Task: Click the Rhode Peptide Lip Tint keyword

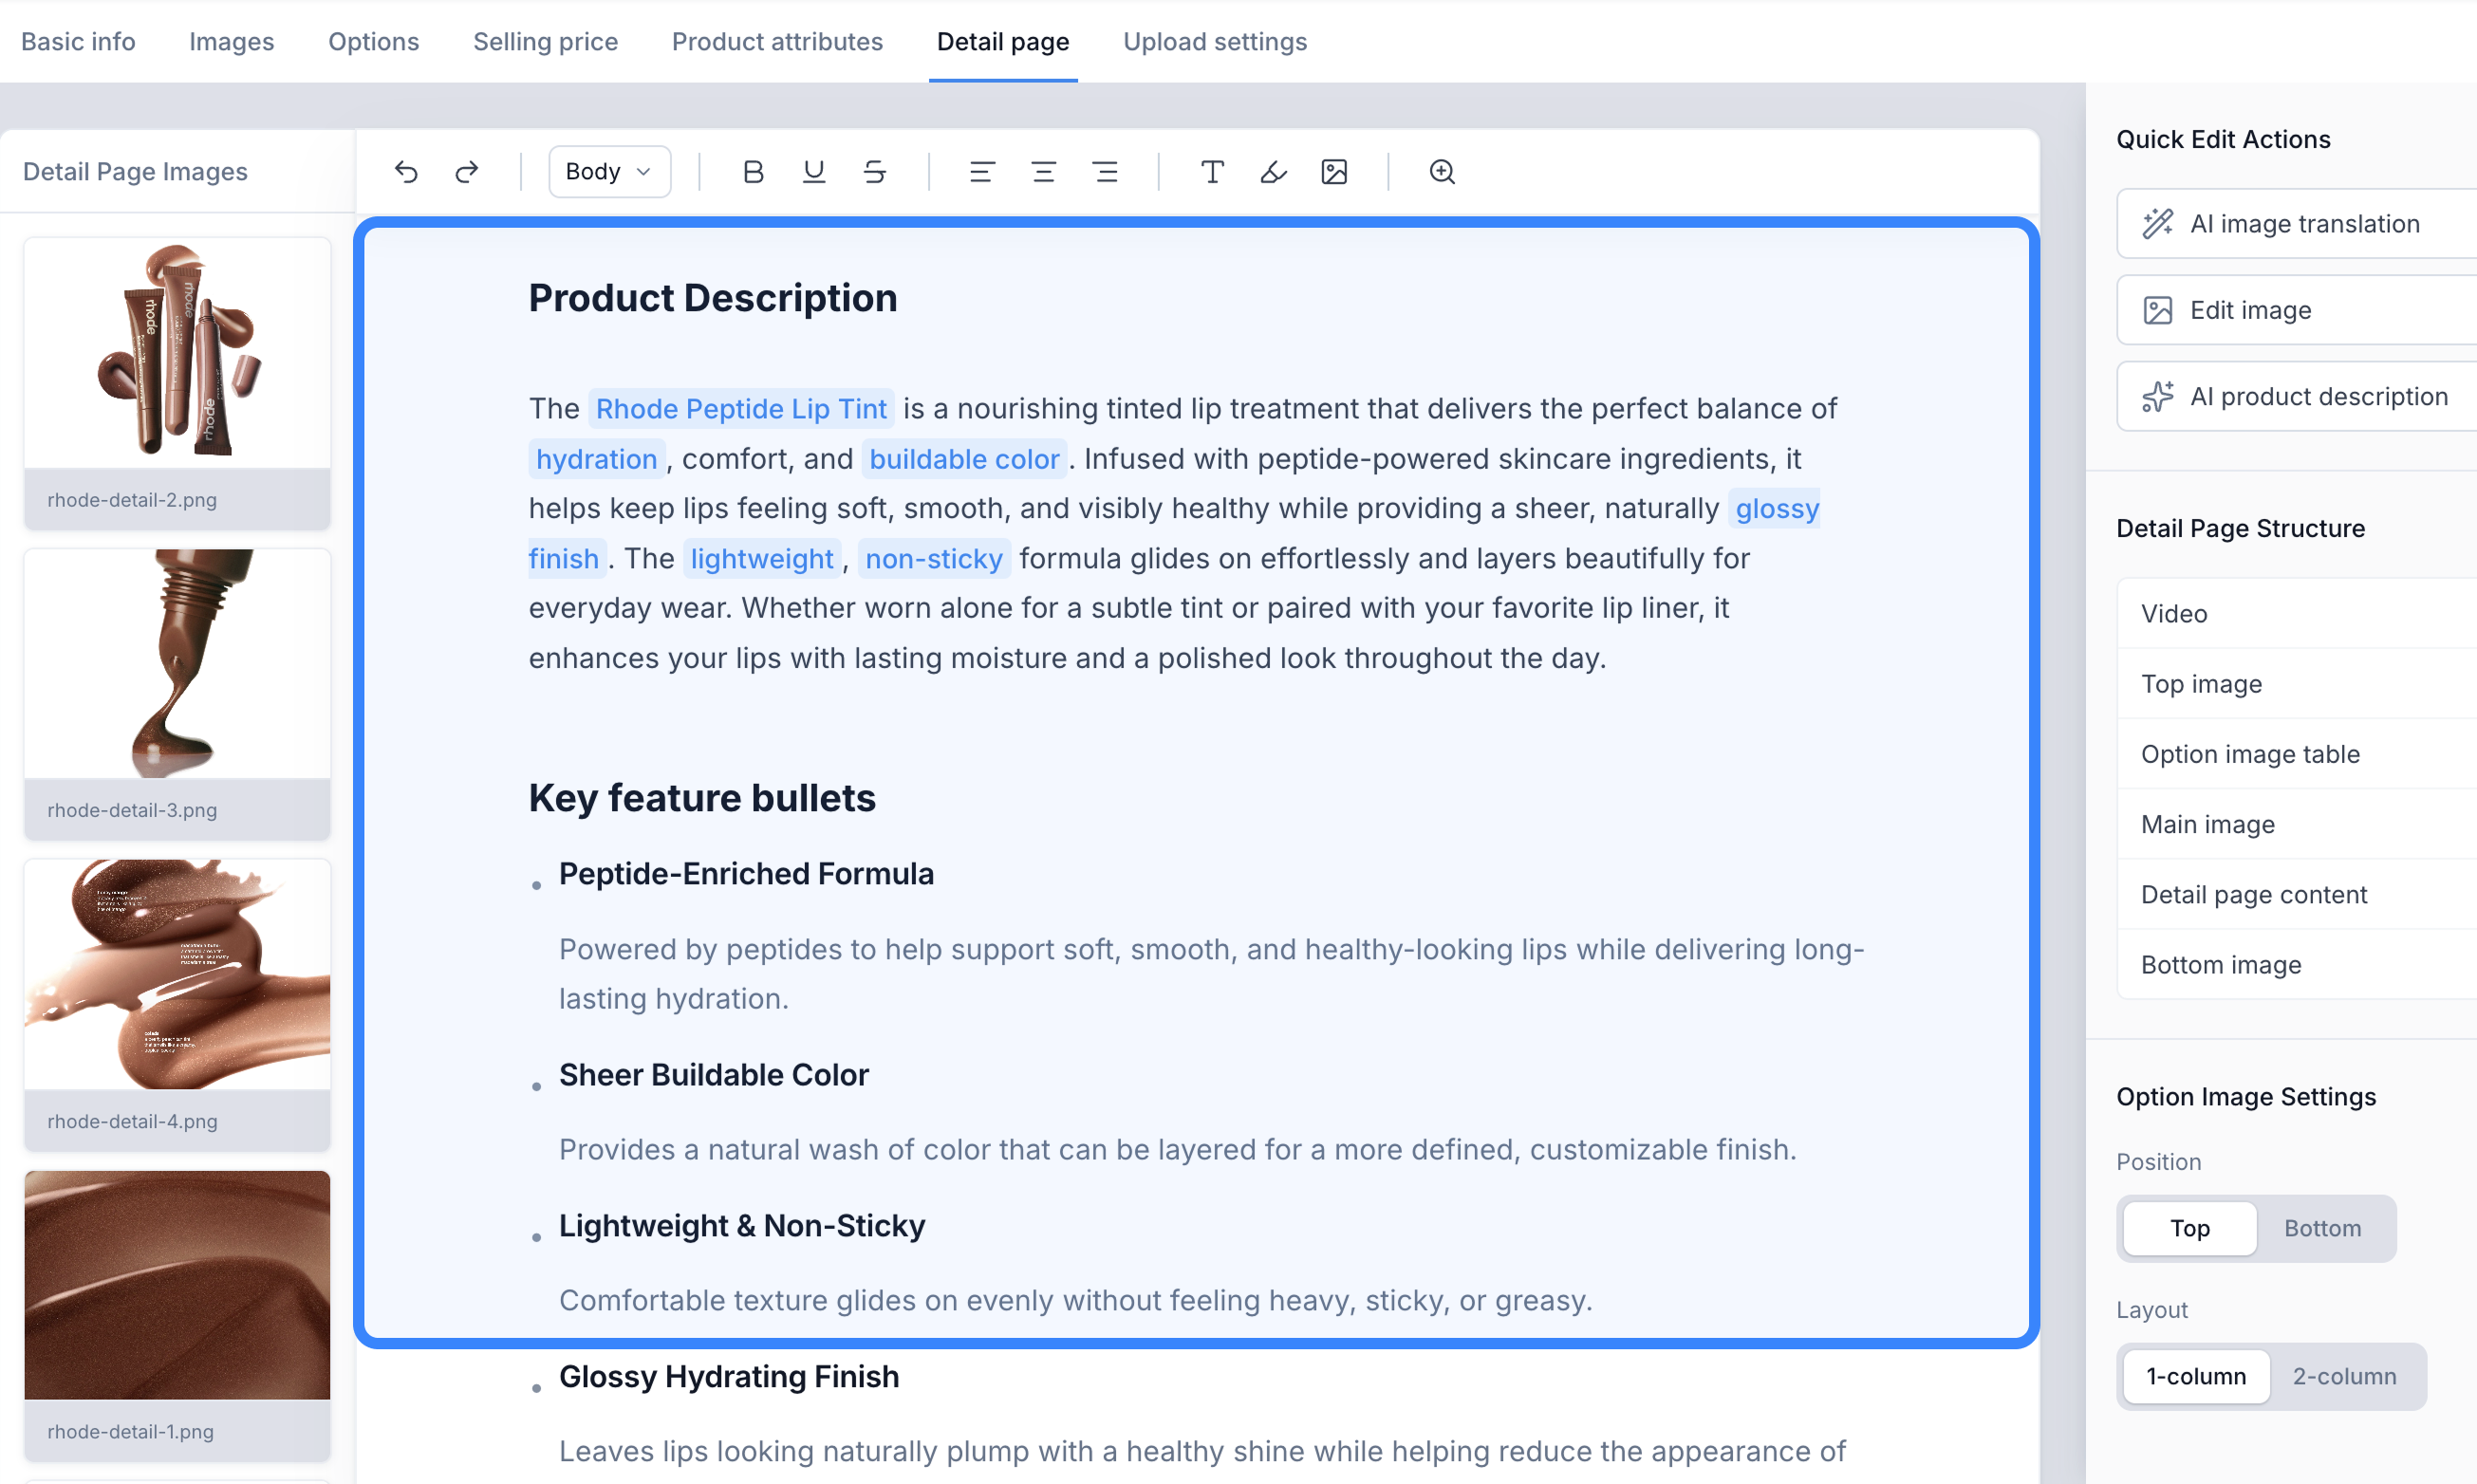Action: tap(741, 408)
